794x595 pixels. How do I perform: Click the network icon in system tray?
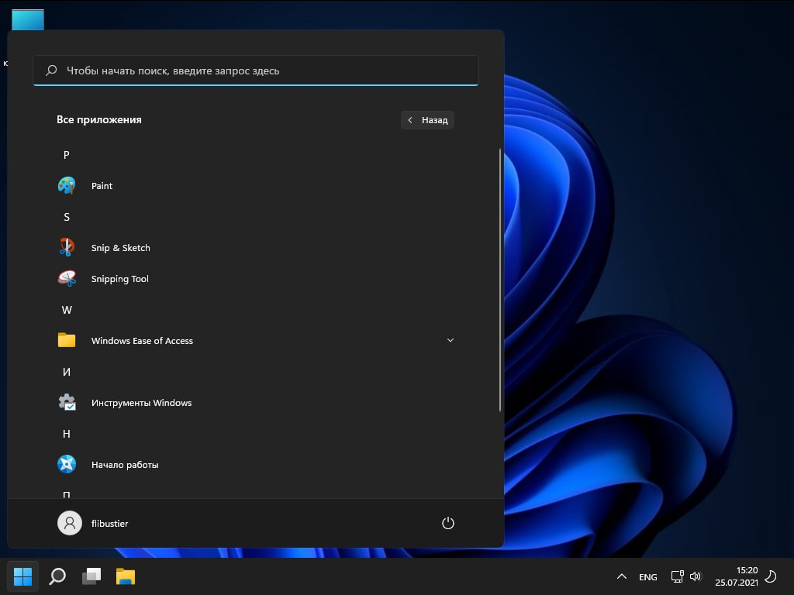677,576
